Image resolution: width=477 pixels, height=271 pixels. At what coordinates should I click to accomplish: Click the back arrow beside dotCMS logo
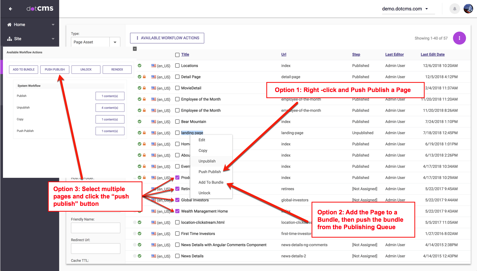[x=10, y=9]
